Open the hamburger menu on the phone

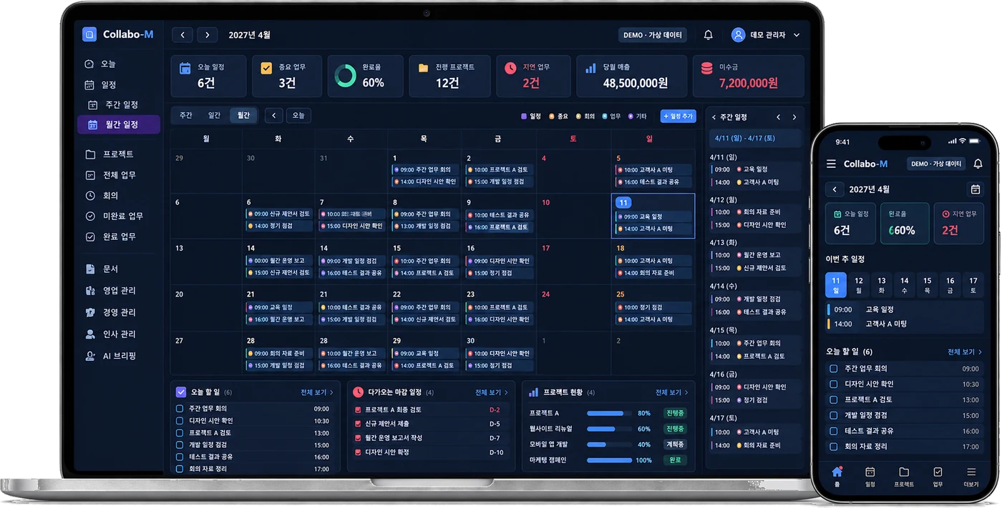pyautogui.click(x=831, y=164)
